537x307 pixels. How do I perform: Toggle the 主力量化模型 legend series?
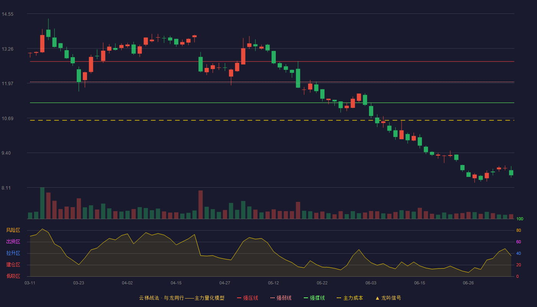pyautogui.click(x=182, y=298)
